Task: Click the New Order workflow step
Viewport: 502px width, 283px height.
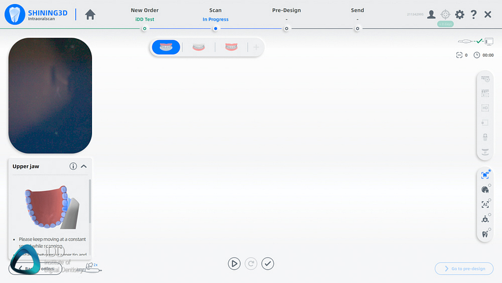Action: pyautogui.click(x=144, y=14)
